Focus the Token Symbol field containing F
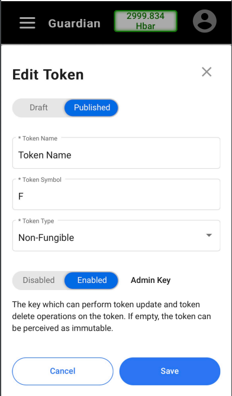 116,195
